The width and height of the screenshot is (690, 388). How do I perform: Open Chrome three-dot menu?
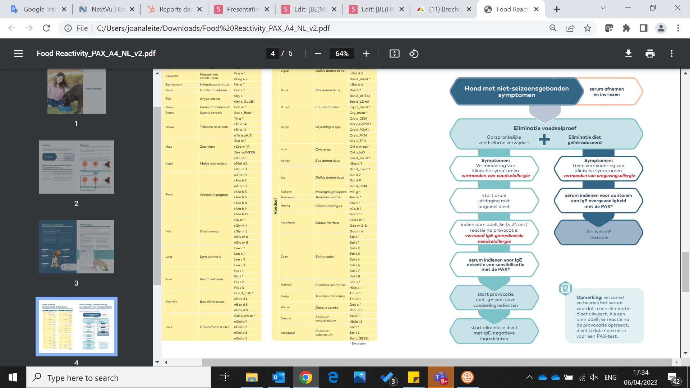[678, 28]
